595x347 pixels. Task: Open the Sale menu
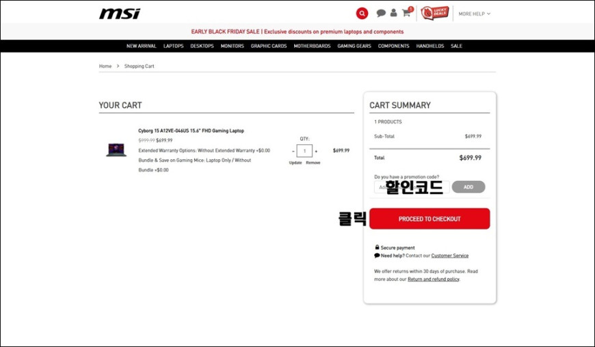[456, 46]
